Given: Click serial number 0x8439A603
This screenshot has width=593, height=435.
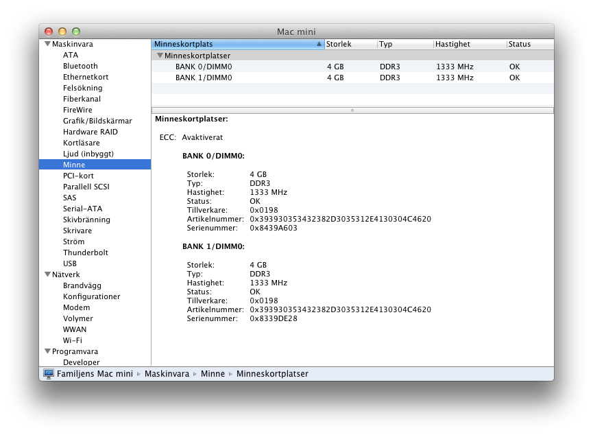Looking at the screenshot, I should pos(274,228).
